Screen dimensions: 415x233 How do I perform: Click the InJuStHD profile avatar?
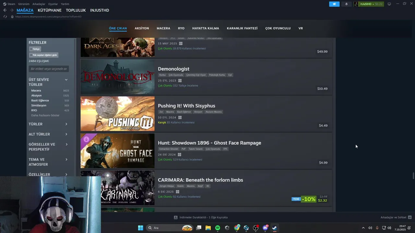[356, 4]
